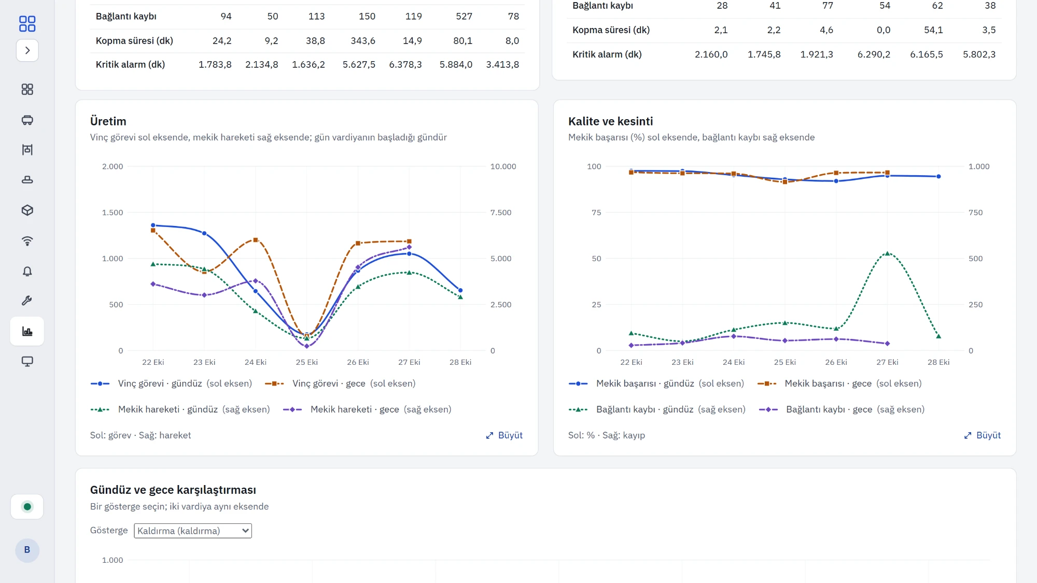
Task: Open the vehicle fleet sidebar icon
Action: (27, 120)
